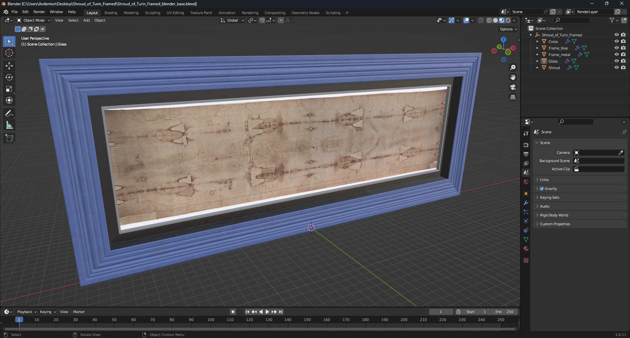Toggle X-ray display
Image resolution: width=630 pixels, height=338 pixels.
tap(481, 20)
